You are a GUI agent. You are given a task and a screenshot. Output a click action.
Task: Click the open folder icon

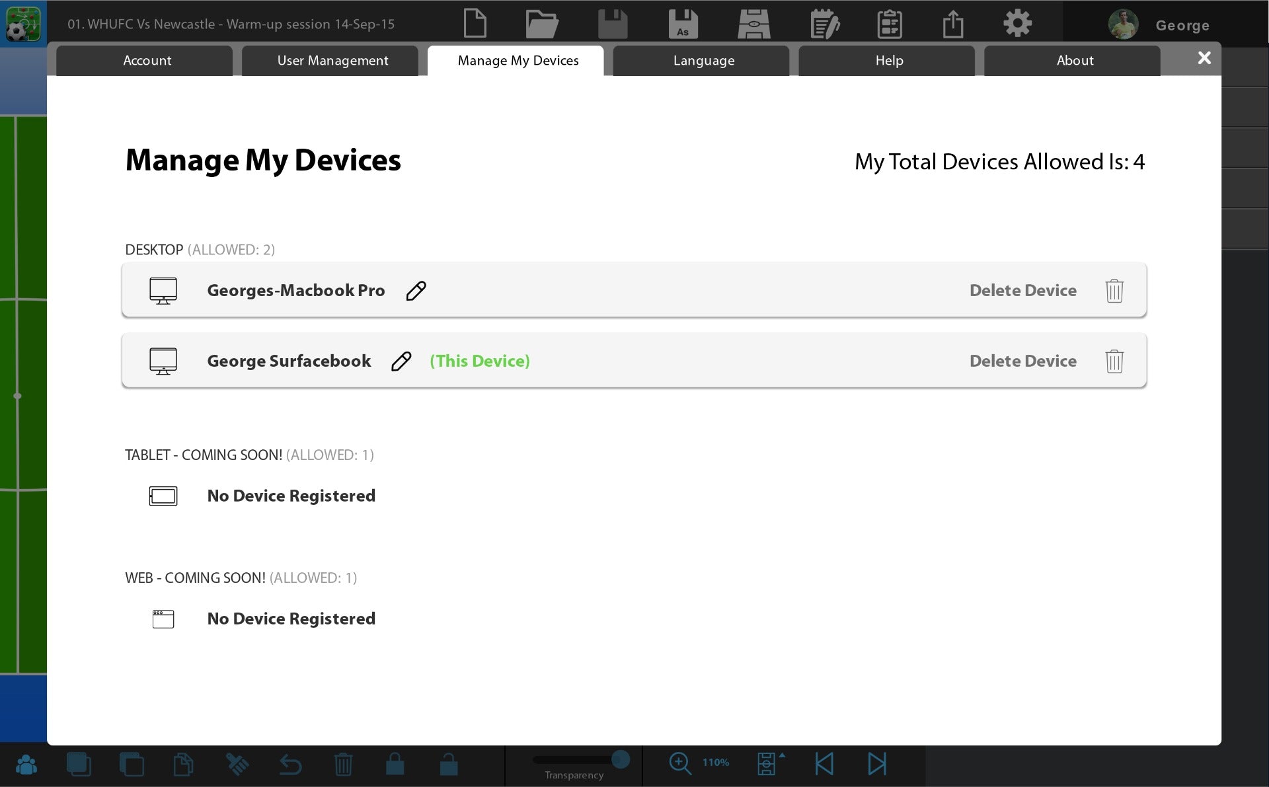point(541,24)
